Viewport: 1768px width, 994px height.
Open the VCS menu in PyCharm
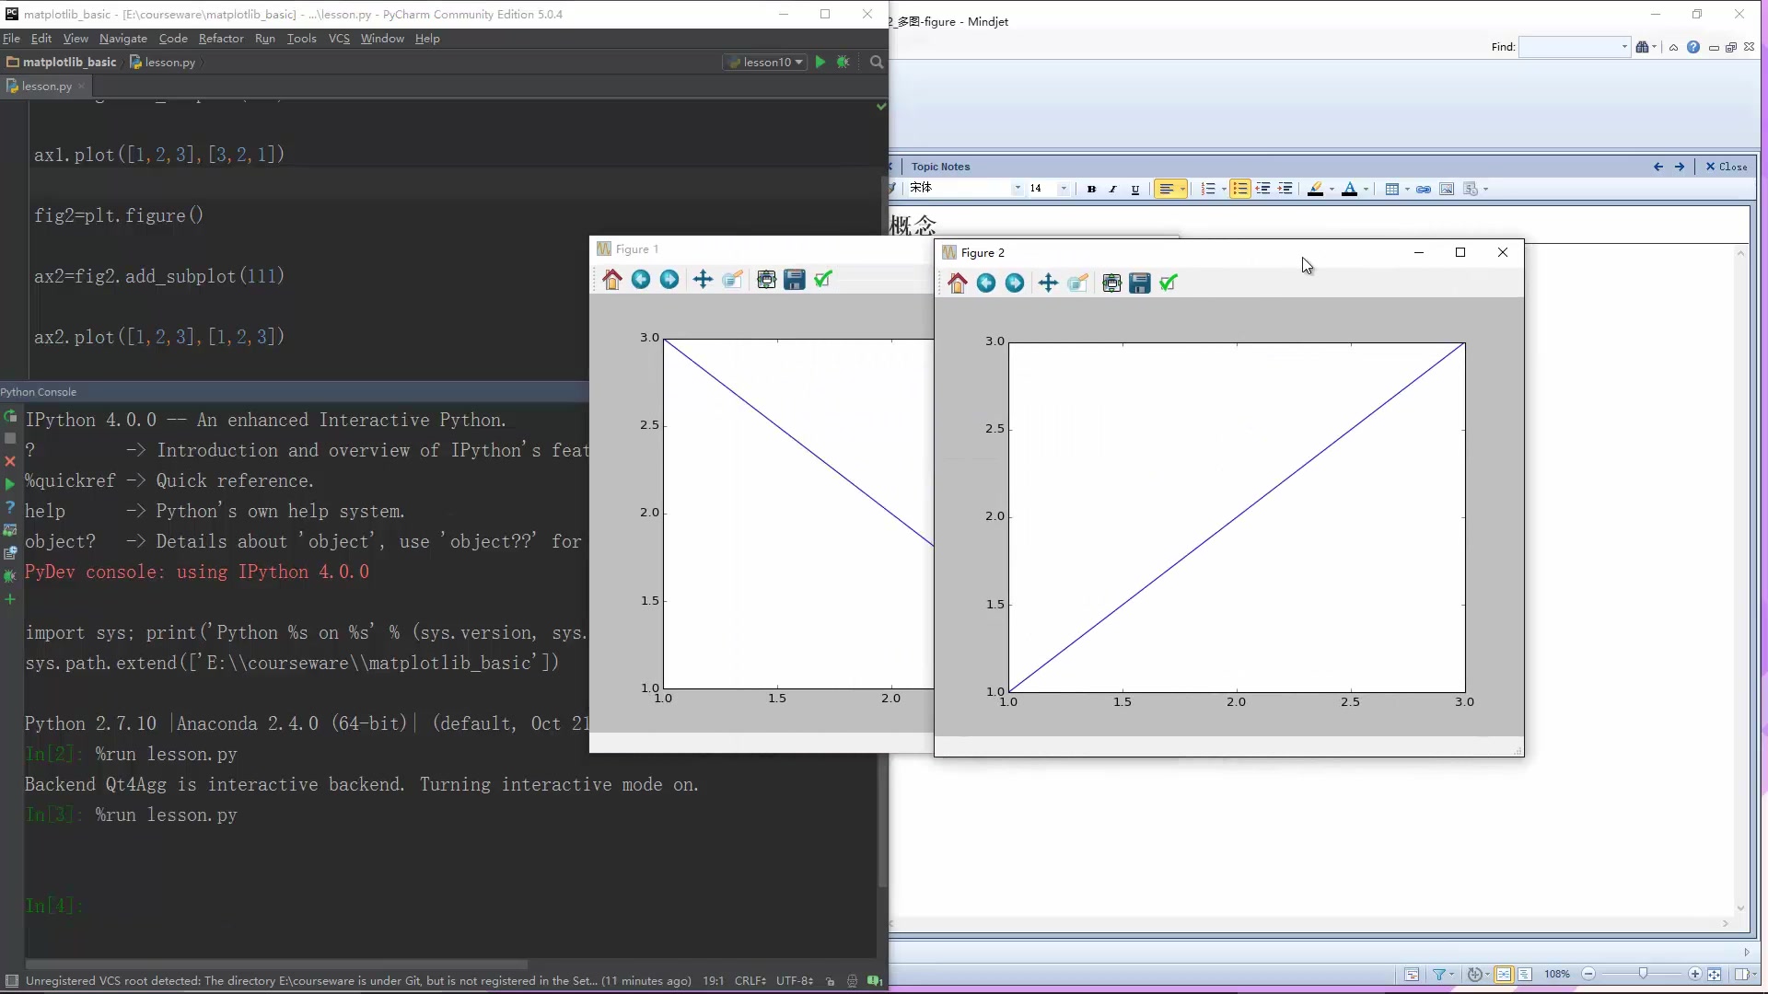click(339, 39)
